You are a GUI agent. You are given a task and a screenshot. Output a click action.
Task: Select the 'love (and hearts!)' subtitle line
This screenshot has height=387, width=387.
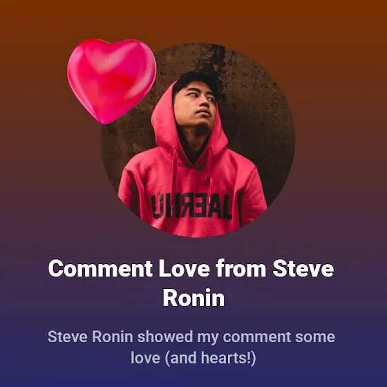point(193,358)
